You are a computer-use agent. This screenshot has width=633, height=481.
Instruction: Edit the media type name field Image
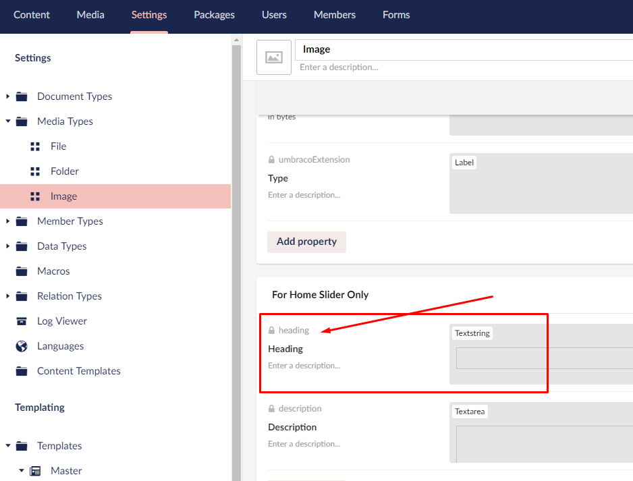click(x=464, y=50)
